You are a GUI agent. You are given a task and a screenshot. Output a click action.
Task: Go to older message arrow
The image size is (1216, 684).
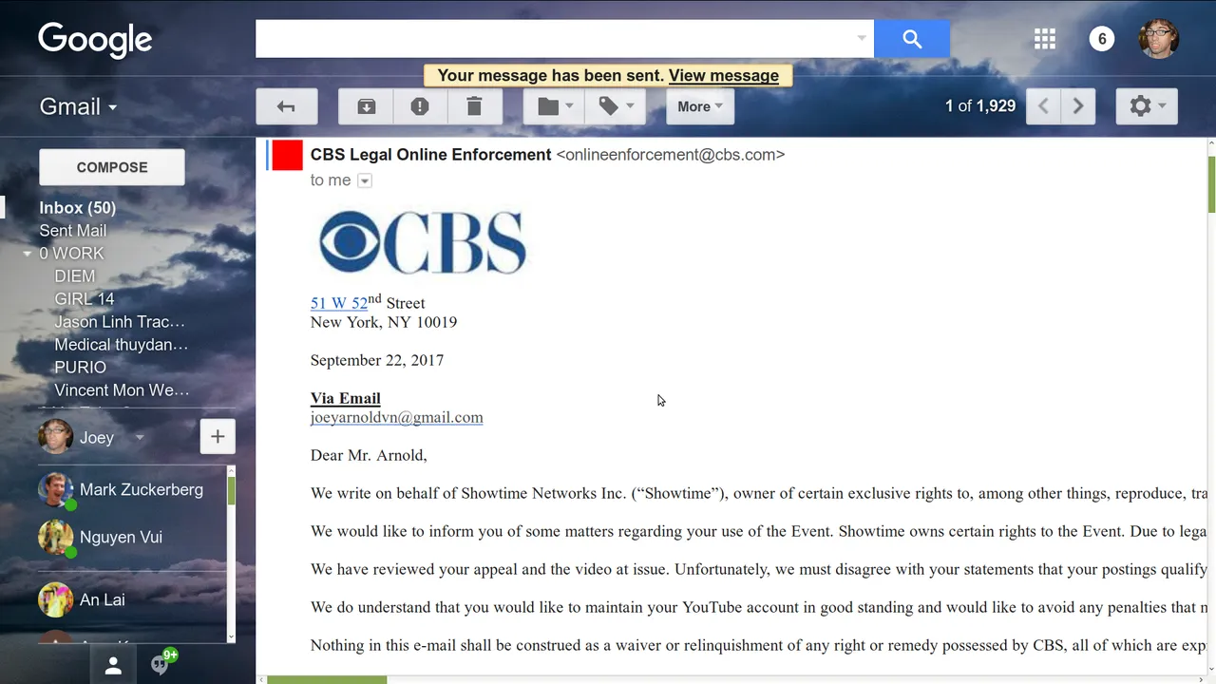[x=1078, y=106]
